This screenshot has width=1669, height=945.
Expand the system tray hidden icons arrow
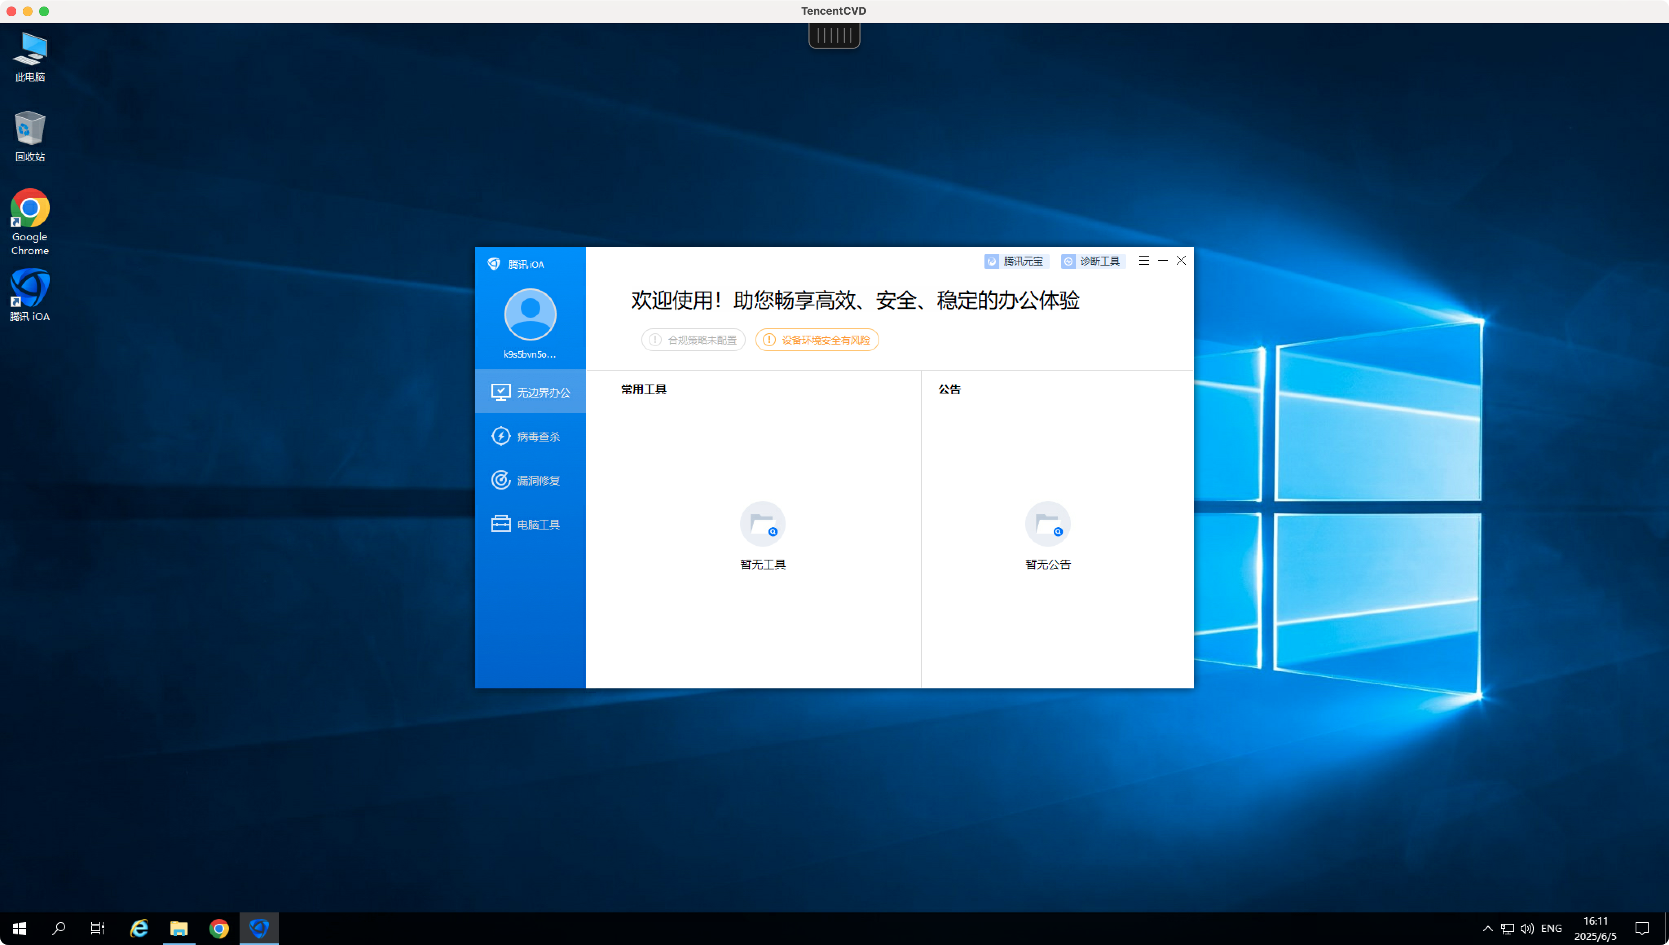[1487, 929]
